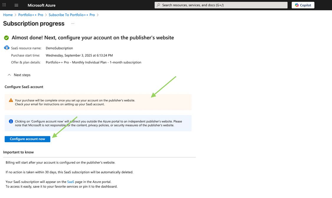This screenshot has width=332, height=198.
Task: Click the search resources input field
Action: [x=221, y=5]
